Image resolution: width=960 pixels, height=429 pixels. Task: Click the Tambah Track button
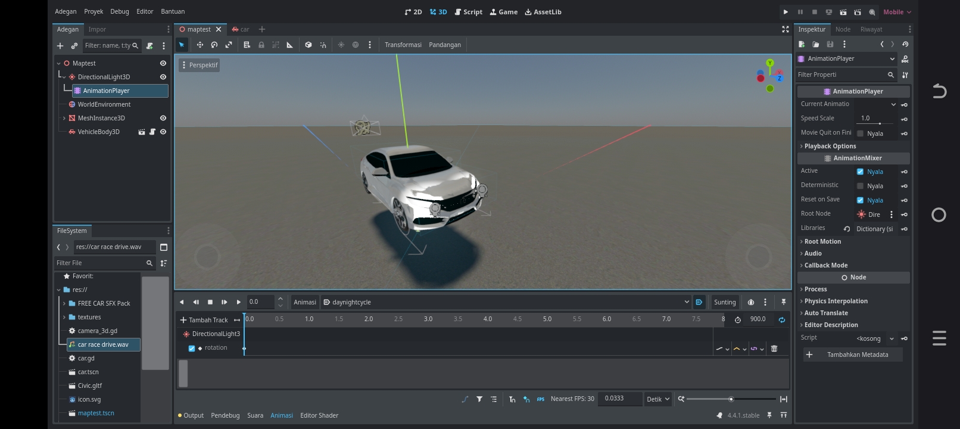pos(204,320)
